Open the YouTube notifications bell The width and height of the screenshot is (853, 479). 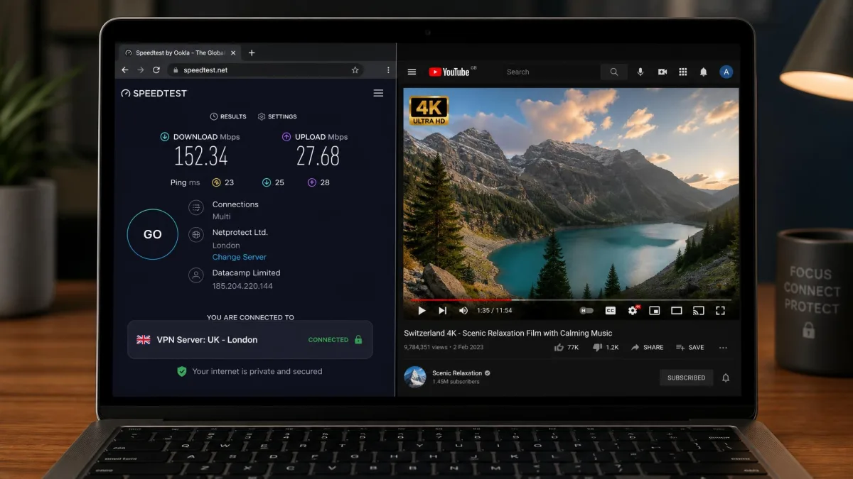[704, 72]
